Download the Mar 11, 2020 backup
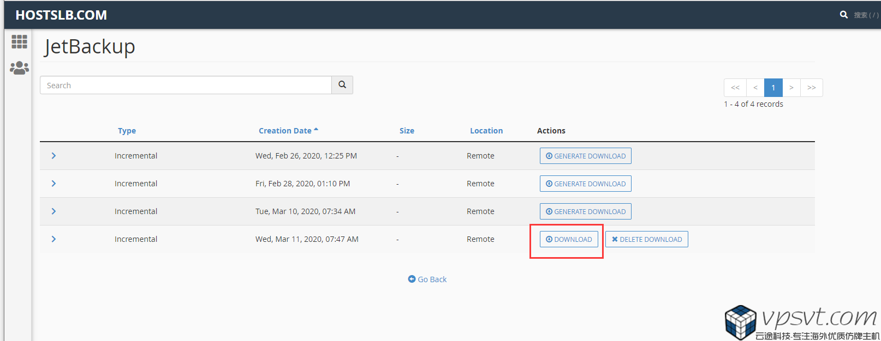The image size is (881, 341). click(x=569, y=239)
